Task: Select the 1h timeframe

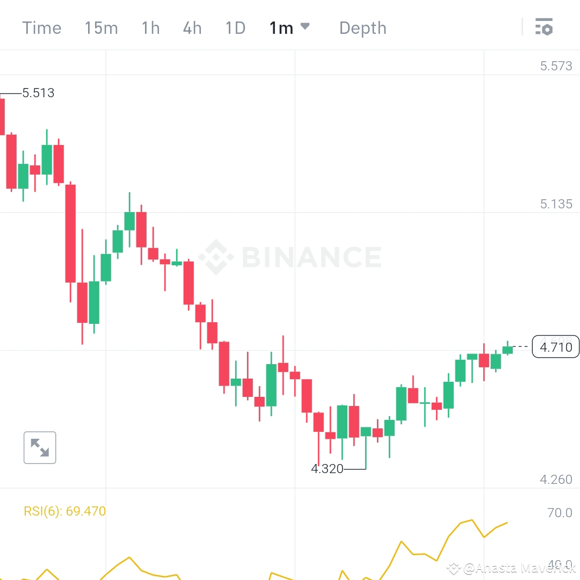Action: (150, 28)
